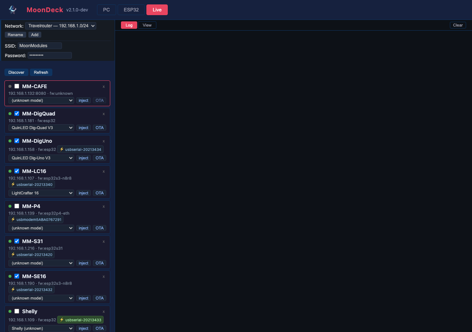
Task: Open MM-S31 model dropdown
Action: [41, 263]
